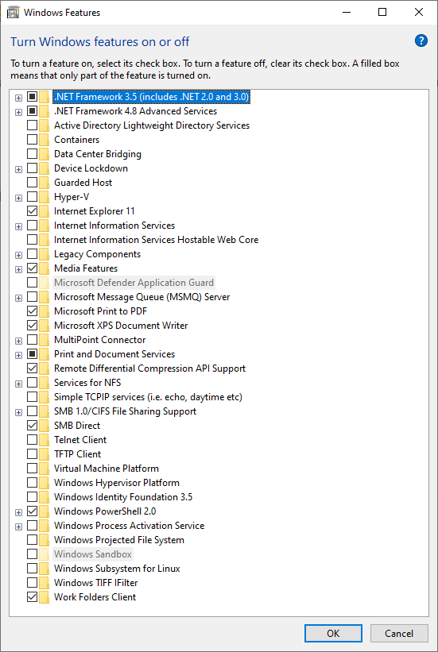Check Windows Subsystem for Linux

tap(32, 569)
